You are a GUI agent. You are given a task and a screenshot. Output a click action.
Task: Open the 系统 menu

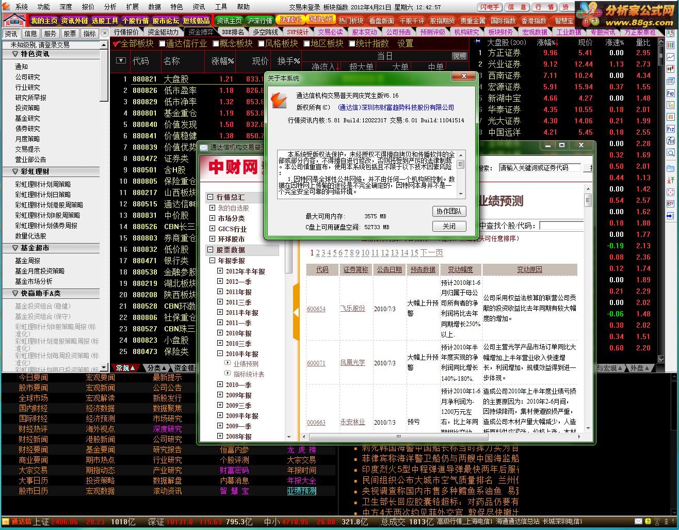(x=22, y=7)
